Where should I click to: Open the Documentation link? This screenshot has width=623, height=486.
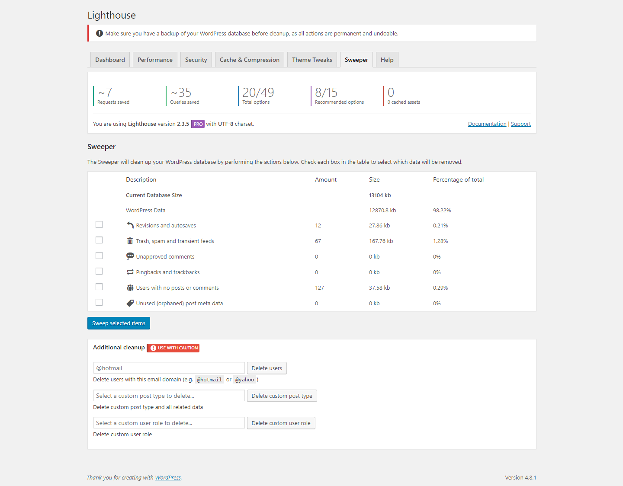tap(487, 124)
